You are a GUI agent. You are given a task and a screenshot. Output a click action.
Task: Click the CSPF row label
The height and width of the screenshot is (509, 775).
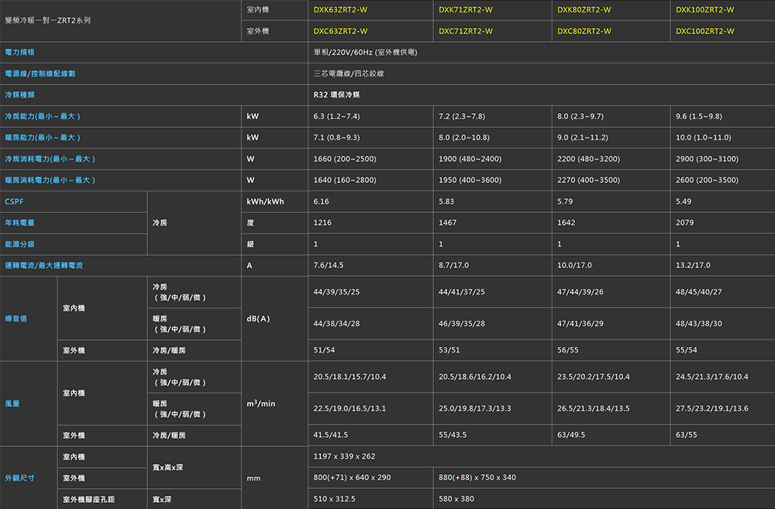click(x=14, y=201)
